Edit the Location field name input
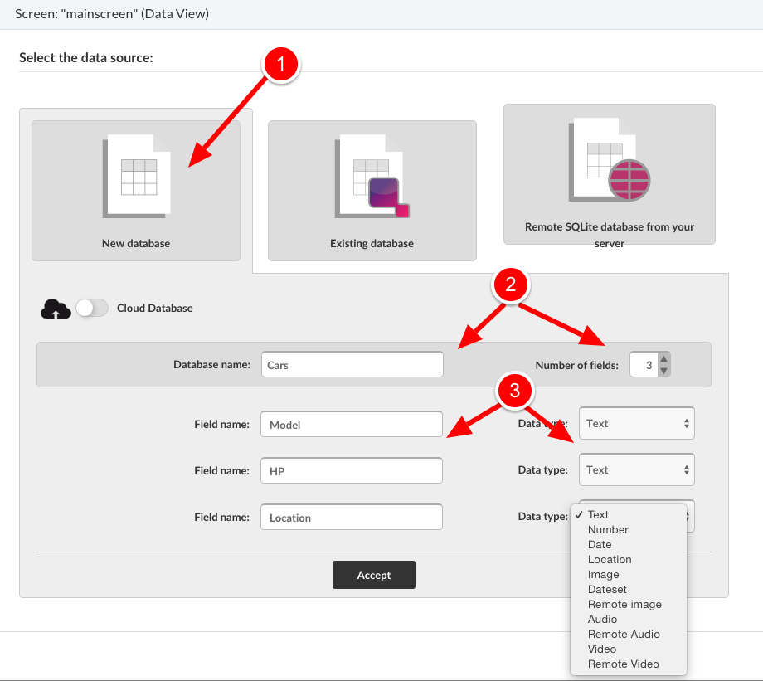This screenshot has height=681, width=763. (x=352, y=517)
